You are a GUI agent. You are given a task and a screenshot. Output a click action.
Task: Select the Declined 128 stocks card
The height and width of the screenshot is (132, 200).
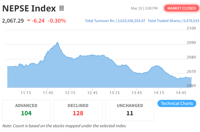point(78,110)
